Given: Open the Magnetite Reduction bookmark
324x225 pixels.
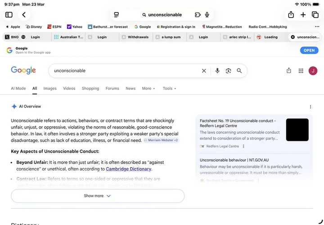Looking at the screenshot, I should pyautogui.click(x=222, y=27).
